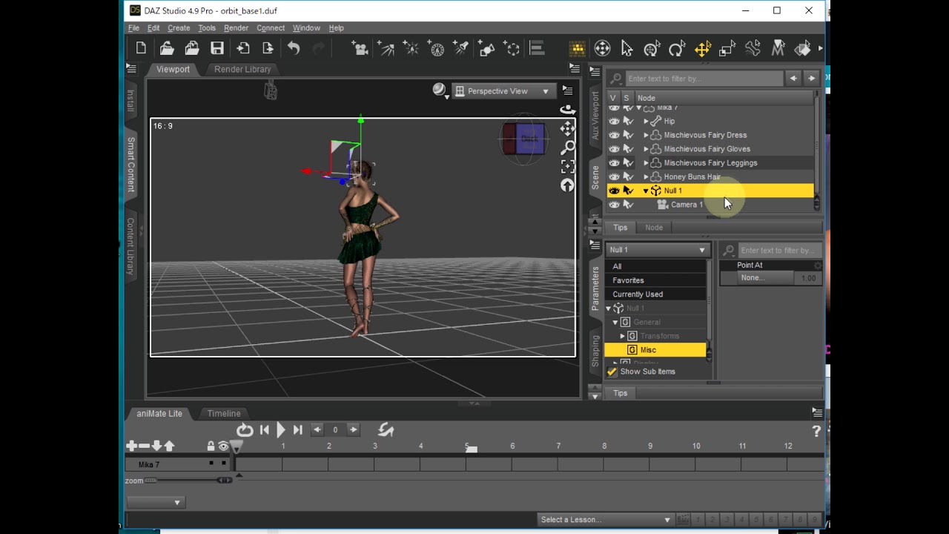
Task: Click the Point At 1.00 slider
Action: [807, 278]
